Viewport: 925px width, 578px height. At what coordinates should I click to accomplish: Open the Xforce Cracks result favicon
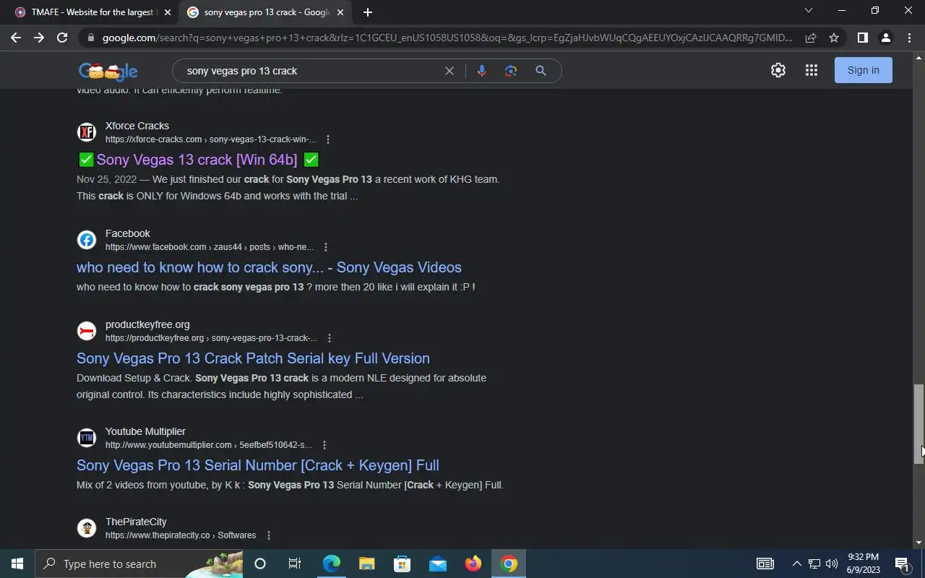(87, 132)
